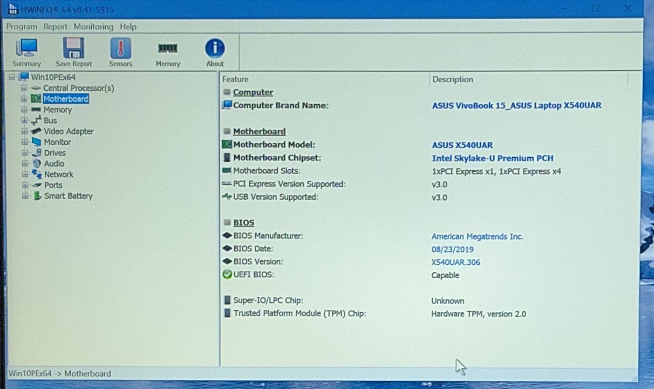The height and width of the screenshot is (389, 654).
Task: Click the Bus icon in tree
Action: click(x=36, y=121)
